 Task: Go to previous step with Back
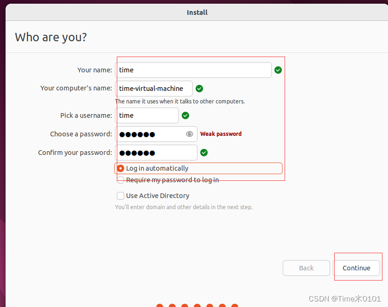306,268
